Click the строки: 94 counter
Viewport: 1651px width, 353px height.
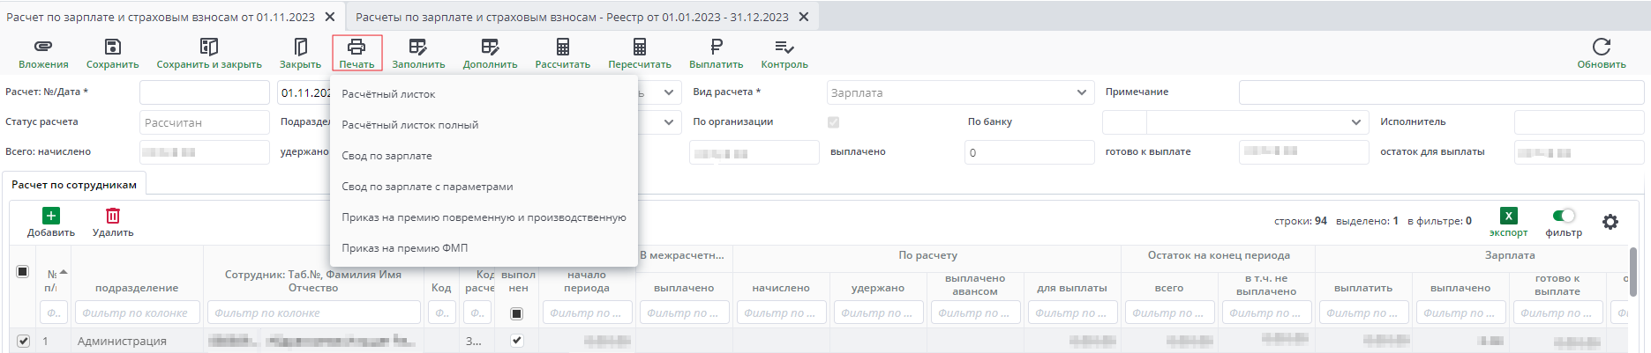pyautogui.click(x=1300, y=221)
